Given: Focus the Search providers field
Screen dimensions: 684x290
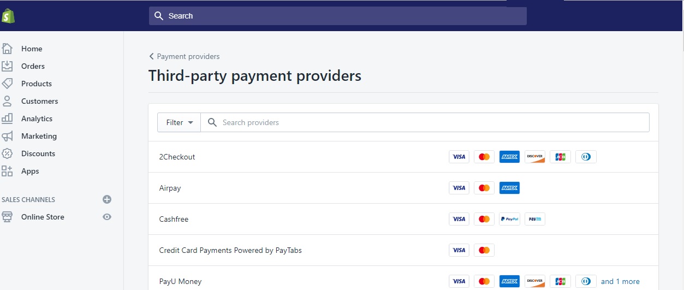Looking at the screenshot, I should [425, 122].
